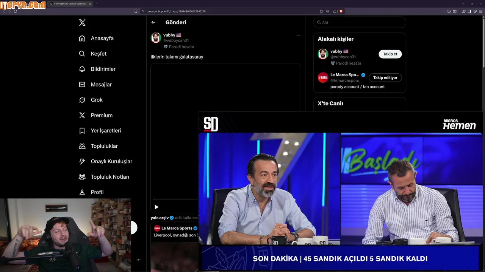
Task: Click vubby's avatar on the post
Action: (x=156, y=38)
